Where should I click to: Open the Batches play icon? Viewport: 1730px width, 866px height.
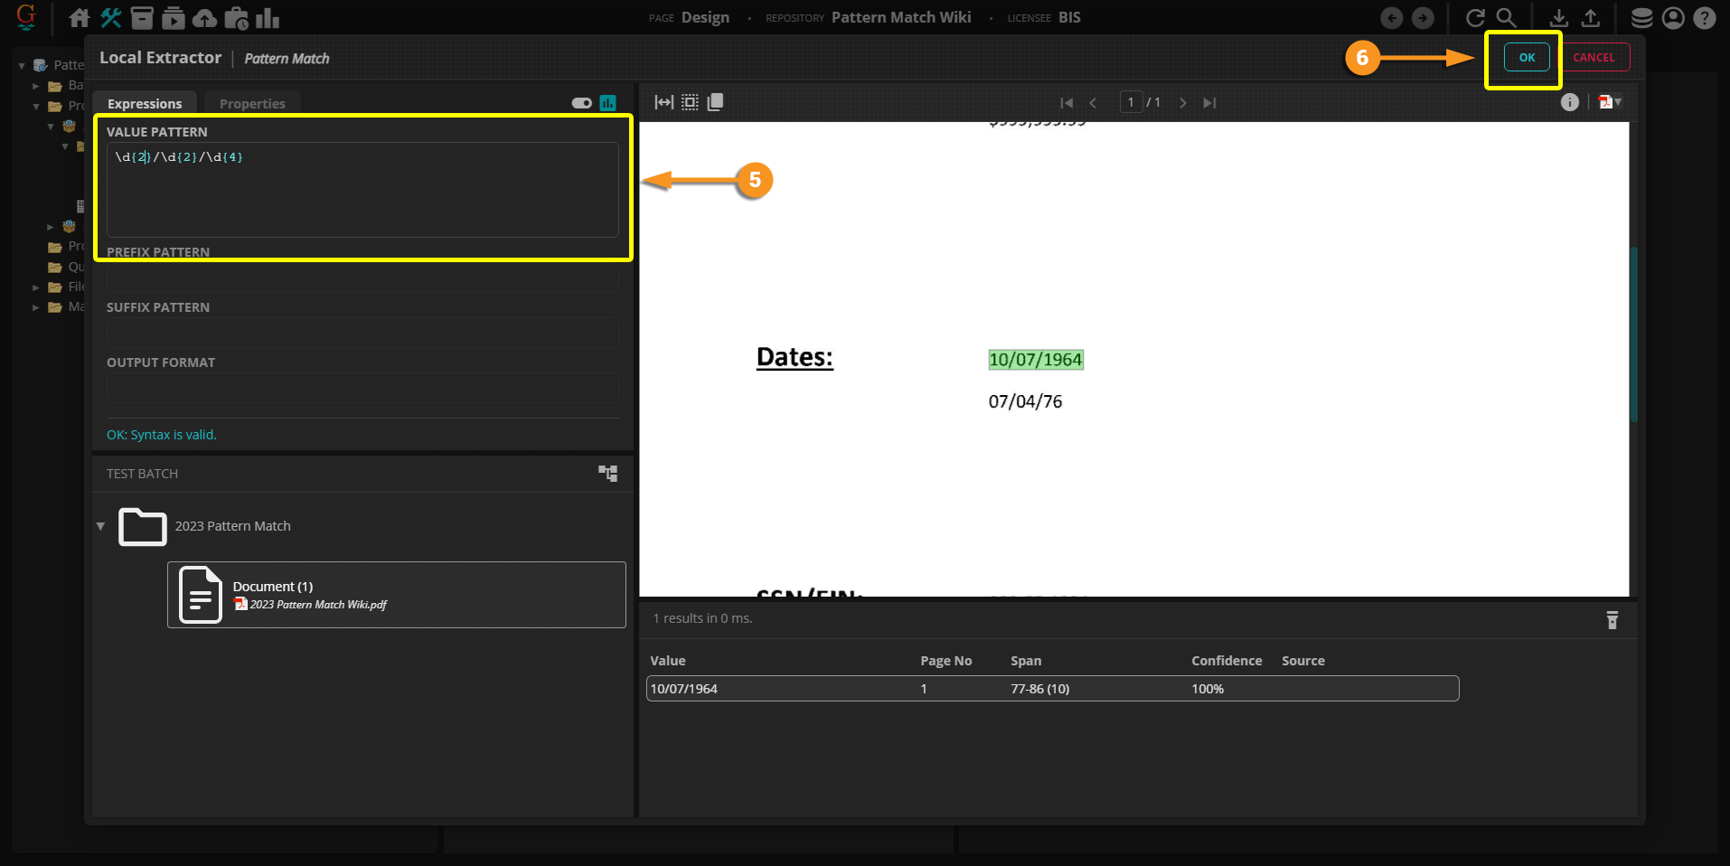(x=174, y=17)
